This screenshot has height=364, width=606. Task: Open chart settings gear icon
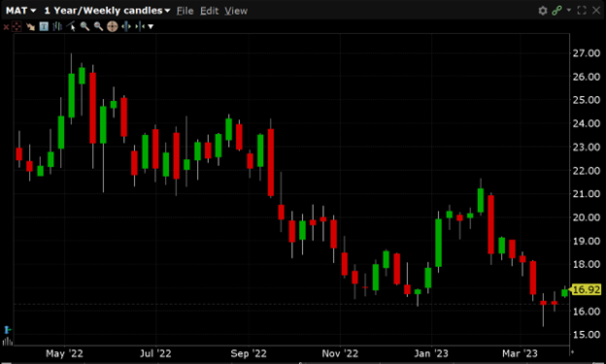543,11
